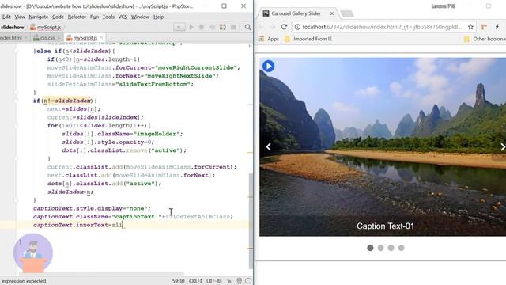The height and width of the screenshot is (285, 506).
Task: Open the Navigate menu
Action: click(39, 17)
